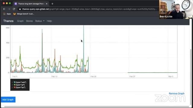Click the Ben Kochie video thumbnail
Viewport: 193px width, 108px height.
tap(176, 9)
